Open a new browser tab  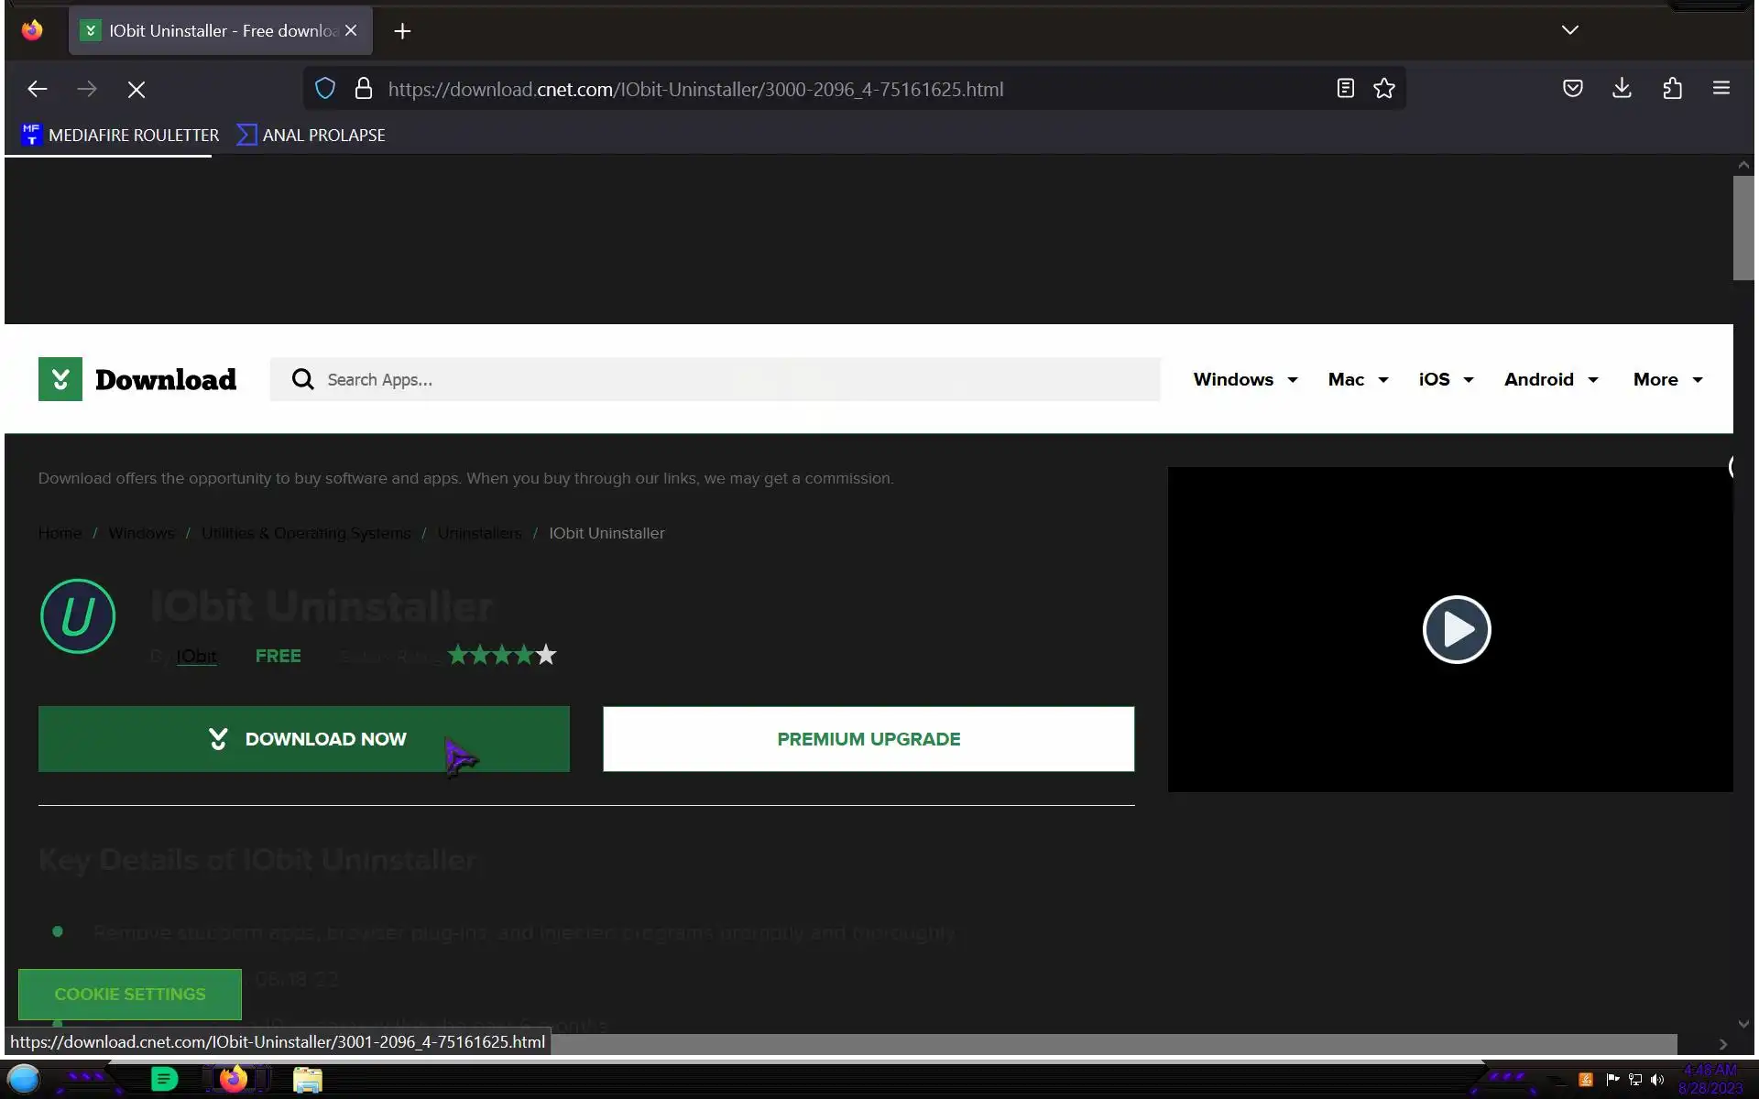(x=402, y=31)
